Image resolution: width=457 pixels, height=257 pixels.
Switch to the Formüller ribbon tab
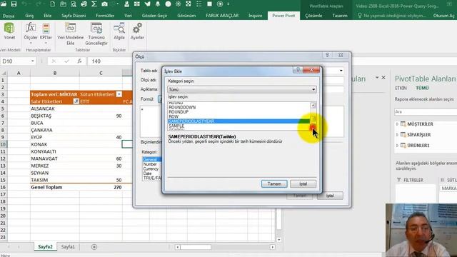pyautogui.click(x=105, y=16)
